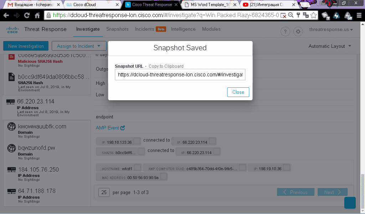The image size is (365, 214).
Task: Select the 66.220.23.114 IP device icon
Action: [x=10, y=102]
